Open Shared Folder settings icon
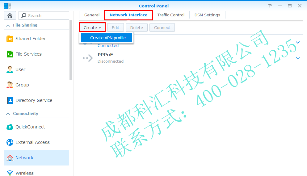 [x=10, y=39]
